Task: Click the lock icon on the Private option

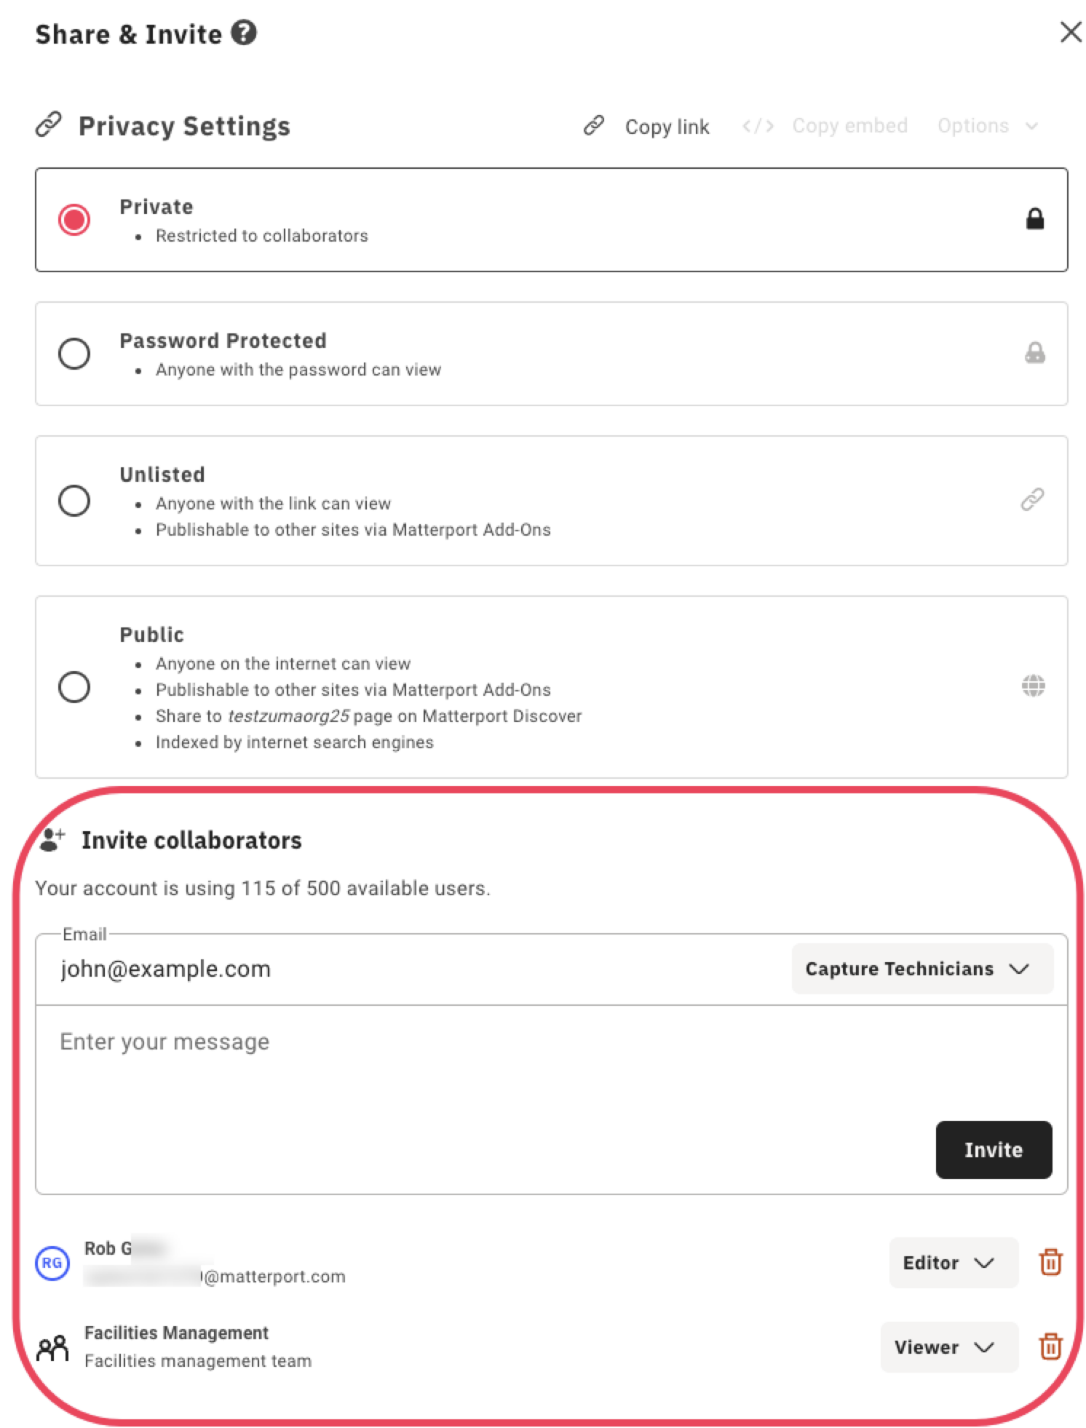Action: click(1035, 219)
